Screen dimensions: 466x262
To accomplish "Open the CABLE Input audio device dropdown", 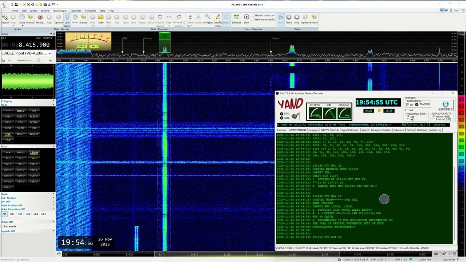I will coord(50,53).
